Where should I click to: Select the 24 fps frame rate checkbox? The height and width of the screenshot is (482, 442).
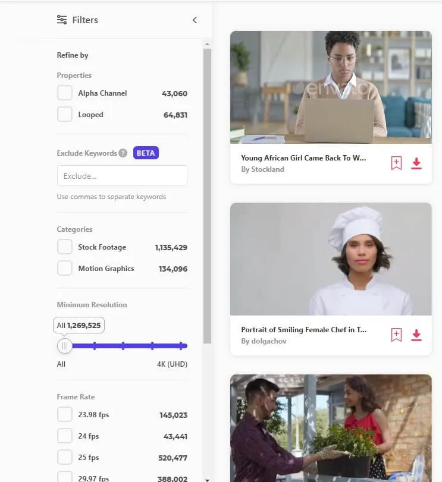(x=65, y=436)
